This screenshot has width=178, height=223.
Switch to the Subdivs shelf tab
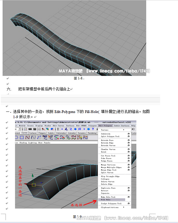[51, 133]
